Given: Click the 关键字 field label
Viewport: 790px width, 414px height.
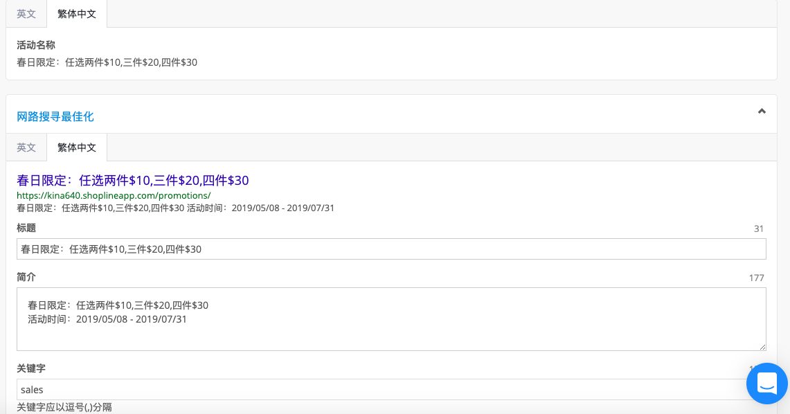Looking at the screenshot, I should tap(30, 369).
